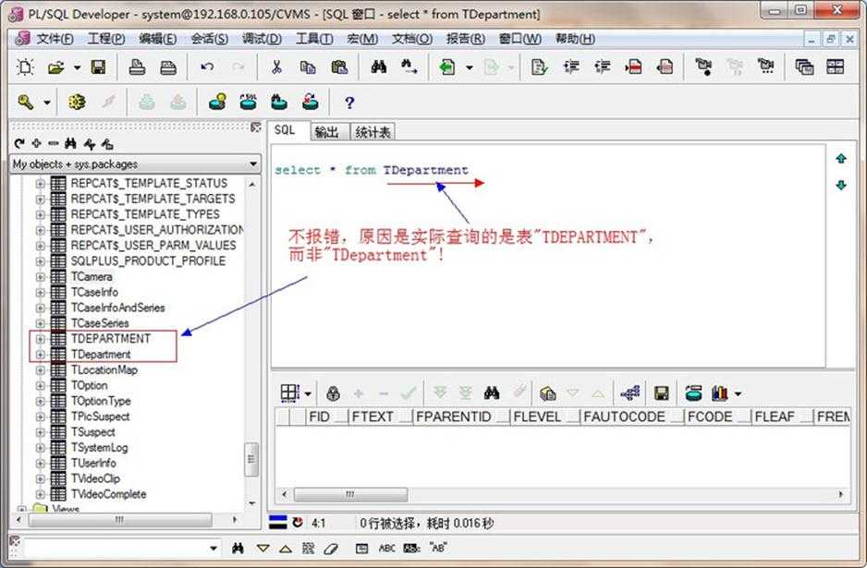Image resolution: width=867 pixels, height=568 pixels.
Task: Click the New file icon in toolbar
Action: coord(26,67)
